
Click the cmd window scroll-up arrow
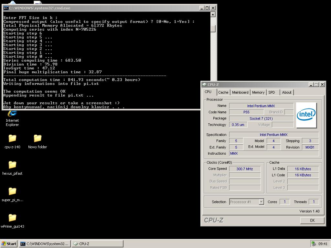213,15
